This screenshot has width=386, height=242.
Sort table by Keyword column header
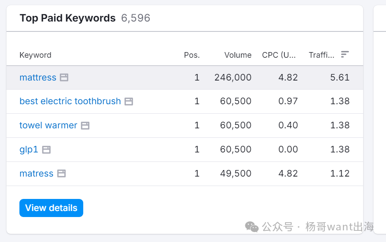pyautogui.click(x=35, y=55)
